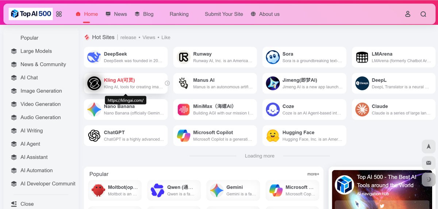This screenshot has height=209, width=438.
Task: Open the Home tab
Action: 87,14
